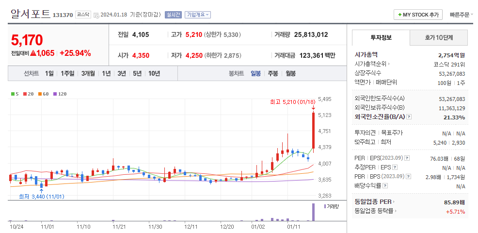The width and height of the screenshot is (478, 233).
Task: Select 주봉 weekly candle chart
Action: [x=273, y=74]
